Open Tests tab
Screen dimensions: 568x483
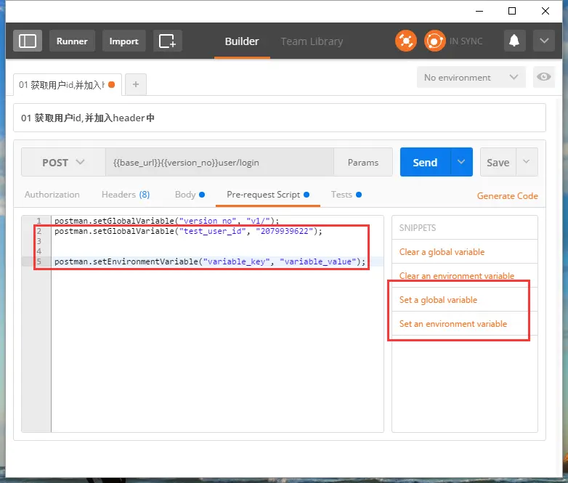(x=346, y=195)
